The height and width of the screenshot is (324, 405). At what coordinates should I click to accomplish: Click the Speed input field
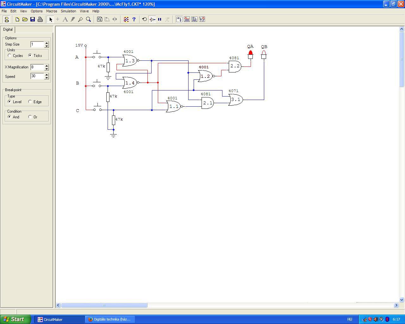[x=37, y=76]
